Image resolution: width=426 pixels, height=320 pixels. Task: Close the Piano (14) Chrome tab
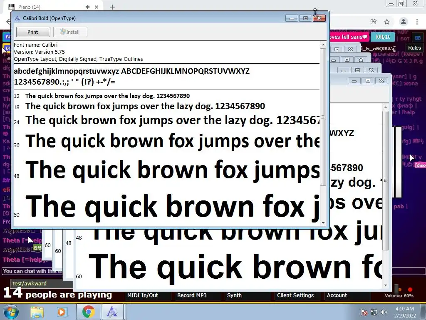(x=97, y=7)
